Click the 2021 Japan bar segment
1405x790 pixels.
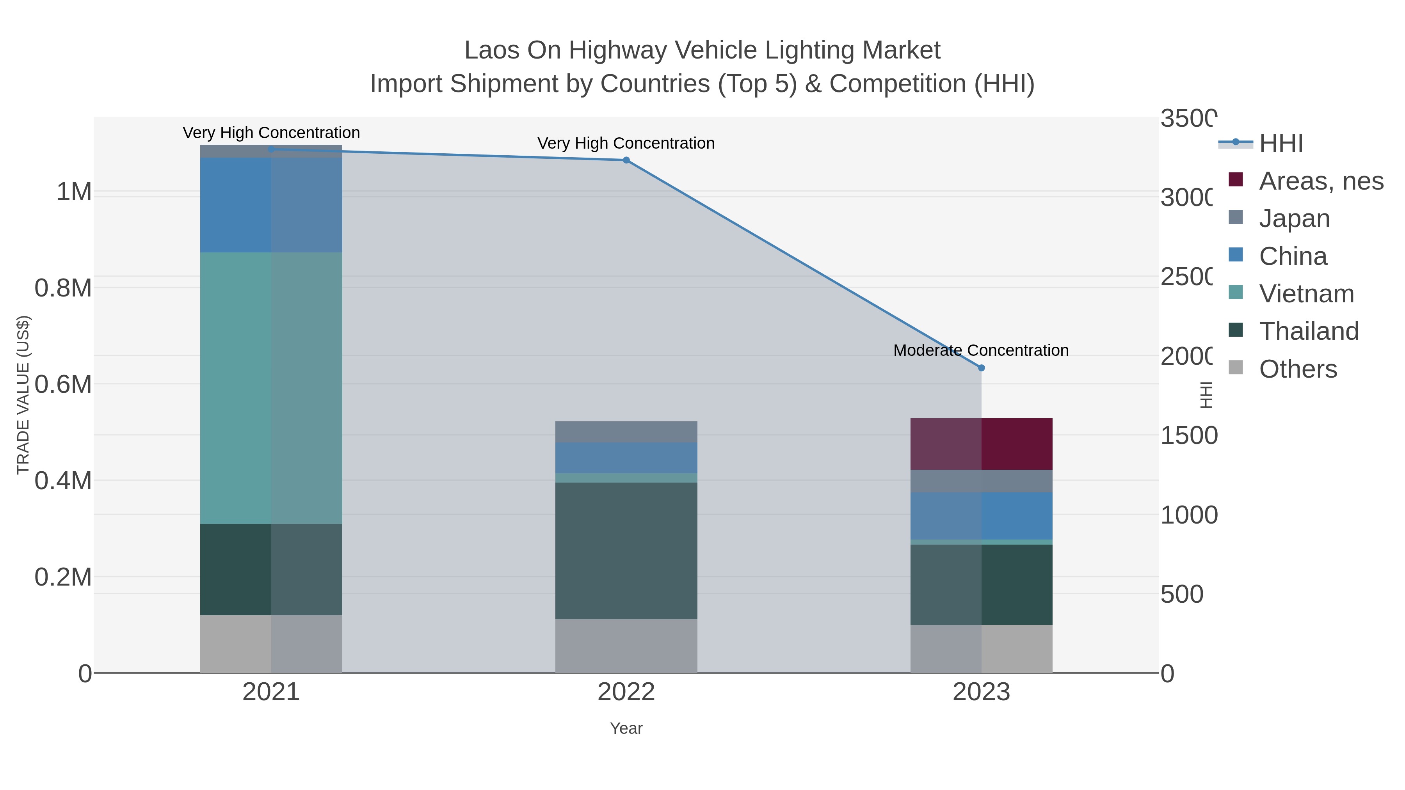pos(271,152)
